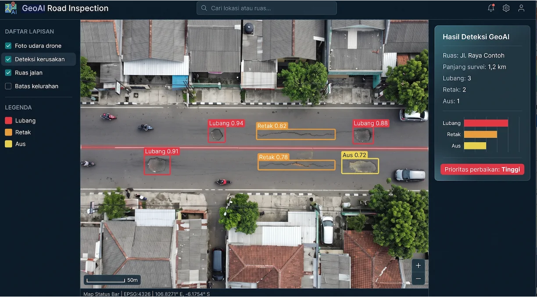Image resolution: width=537 pixels, height=297 pixels.
Task: Click the EPSG:4326 status entry
Action: coord(137,294)
